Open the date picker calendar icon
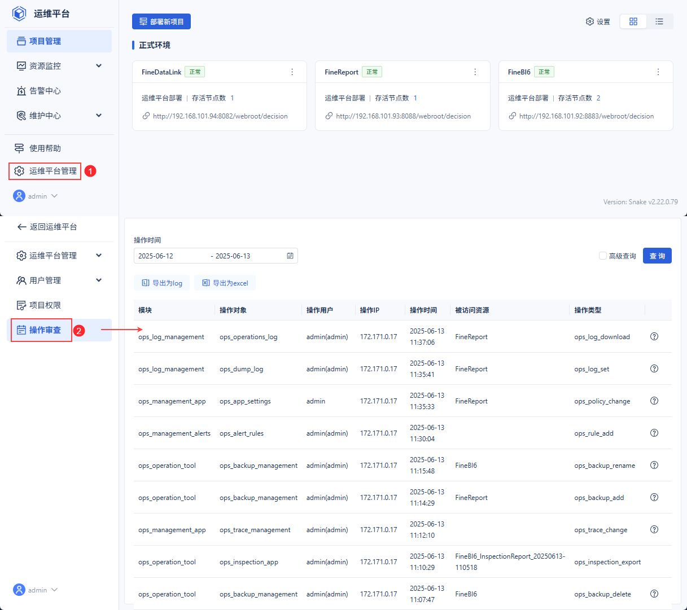 (290, 256)
